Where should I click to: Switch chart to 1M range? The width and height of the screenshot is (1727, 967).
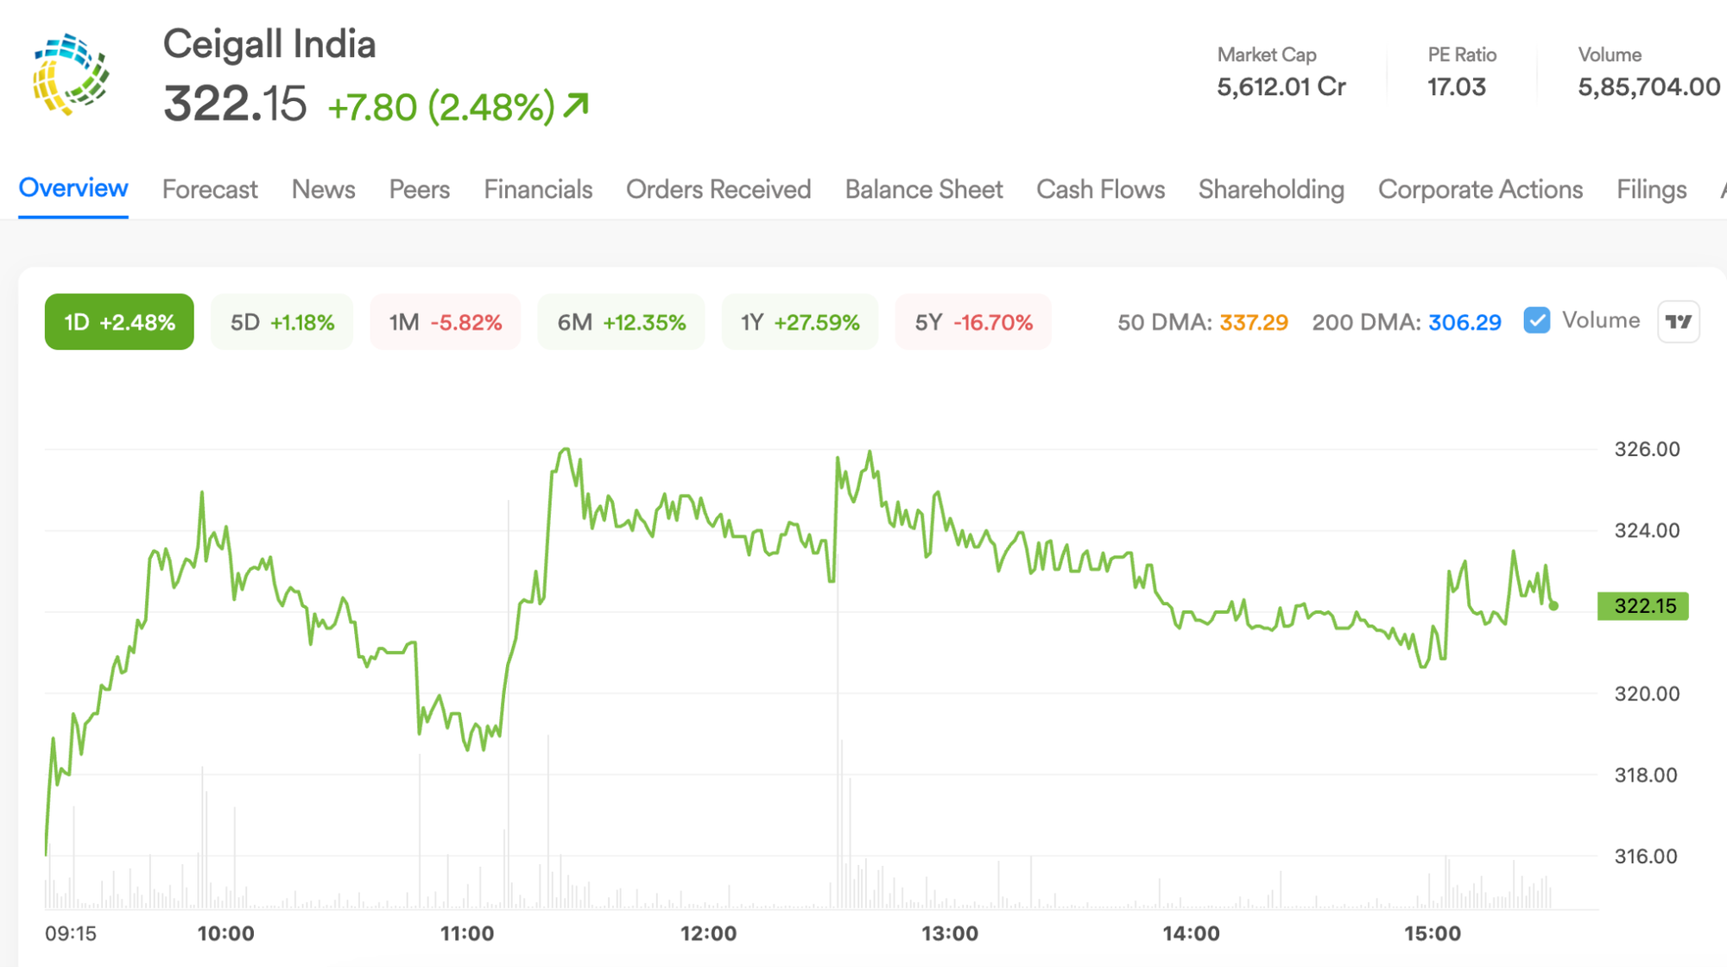[x=446, y=322]
